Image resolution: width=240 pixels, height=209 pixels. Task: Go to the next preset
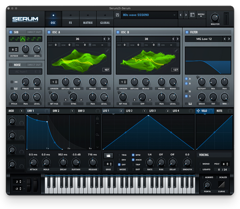186,15
